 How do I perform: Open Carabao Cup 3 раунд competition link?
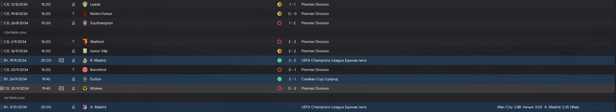pyautogui.click(x=320, y=79)
